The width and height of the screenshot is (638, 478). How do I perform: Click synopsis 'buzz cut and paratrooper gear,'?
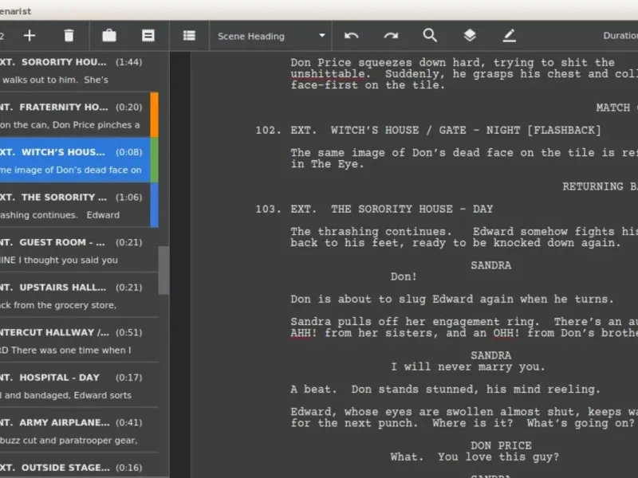[69, 441]
